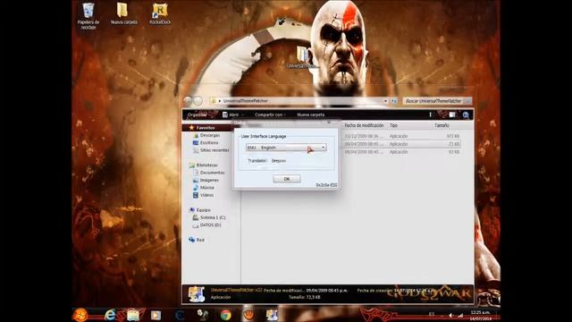Sort by Fecha de modificación column
Viewport: 572px width, 322px height.
coord(364,125)
